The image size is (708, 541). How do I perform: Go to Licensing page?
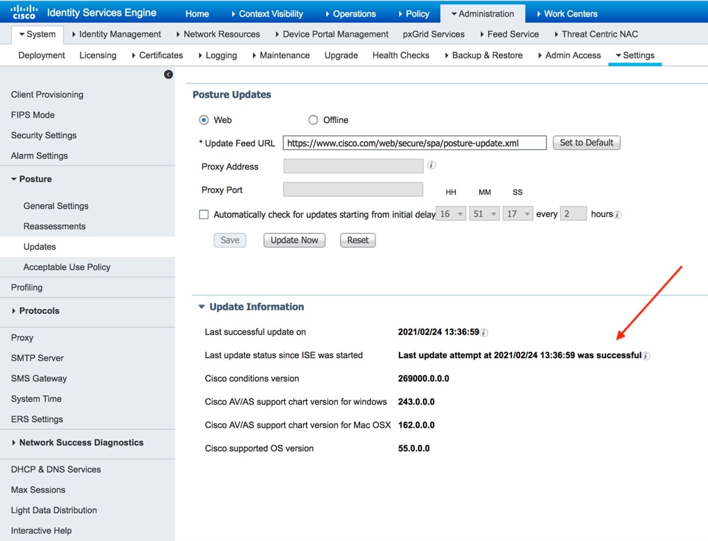tap(98, 55)
